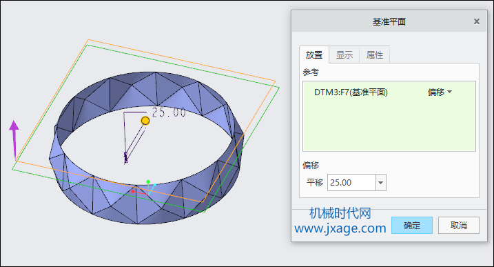Select the 放置 tab

tap(314, 55)
